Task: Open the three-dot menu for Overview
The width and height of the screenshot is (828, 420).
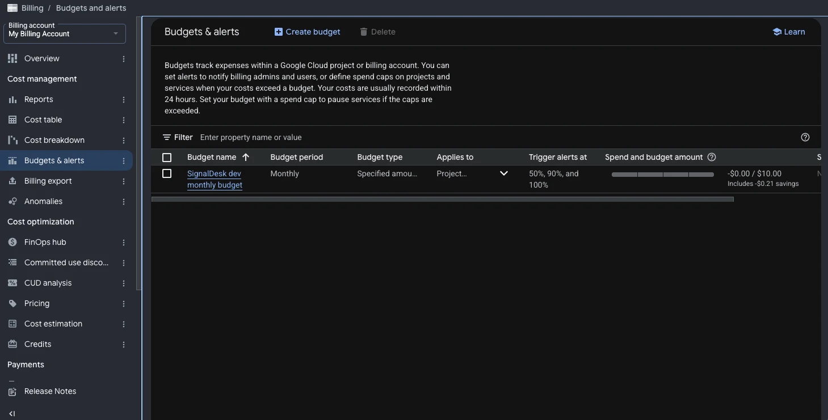Action: click(x=124, y=58)
